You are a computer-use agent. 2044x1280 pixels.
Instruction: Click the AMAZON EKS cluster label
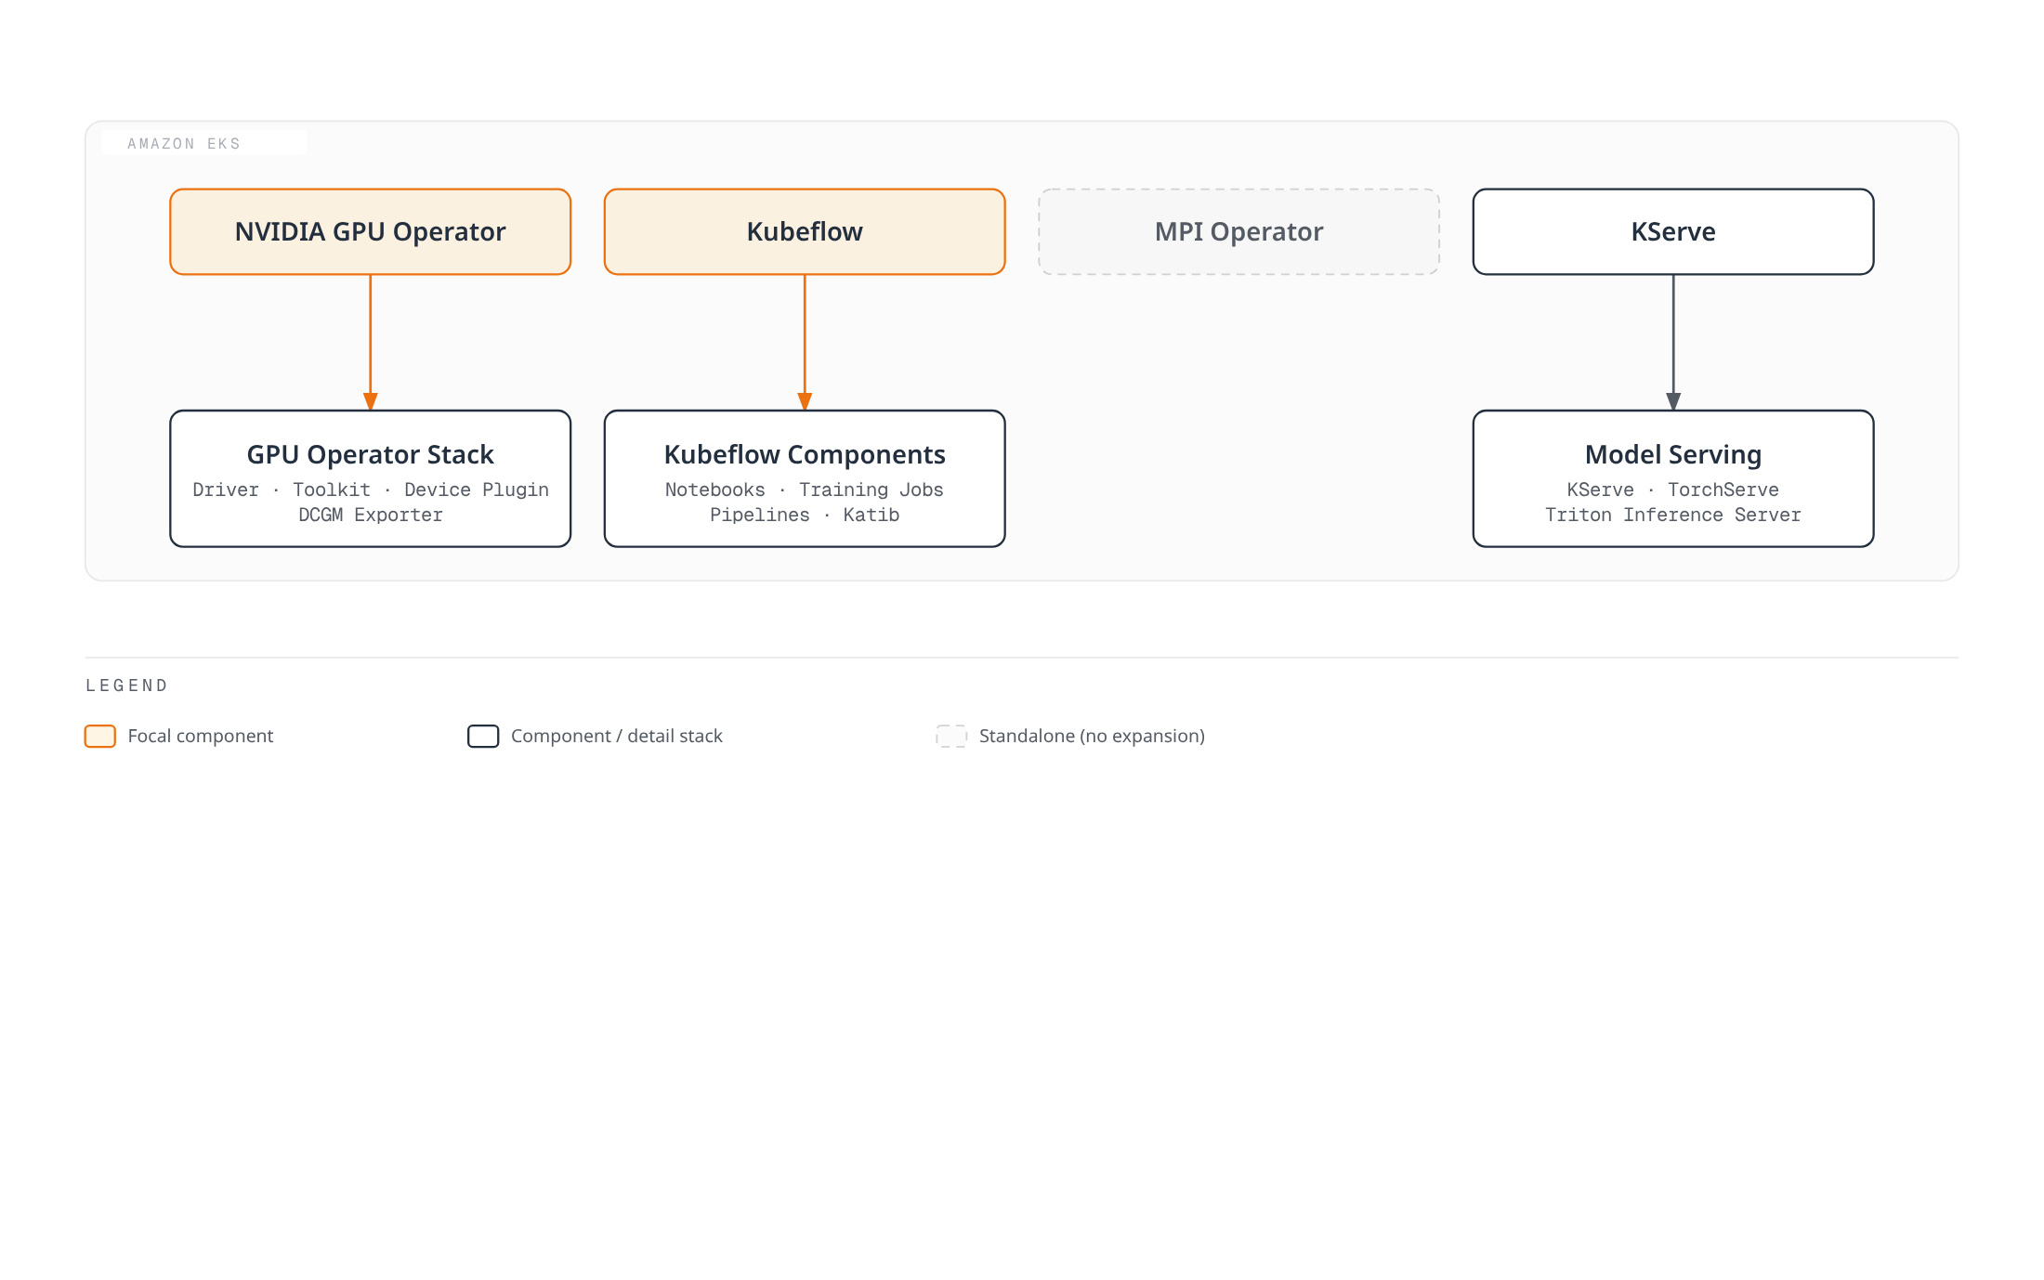[x=184, y=143]
